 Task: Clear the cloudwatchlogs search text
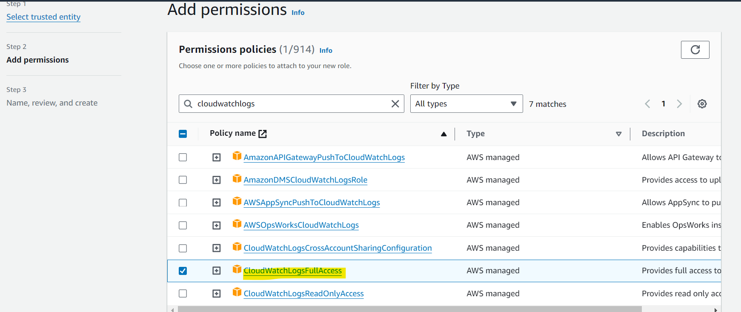point(395,104)
